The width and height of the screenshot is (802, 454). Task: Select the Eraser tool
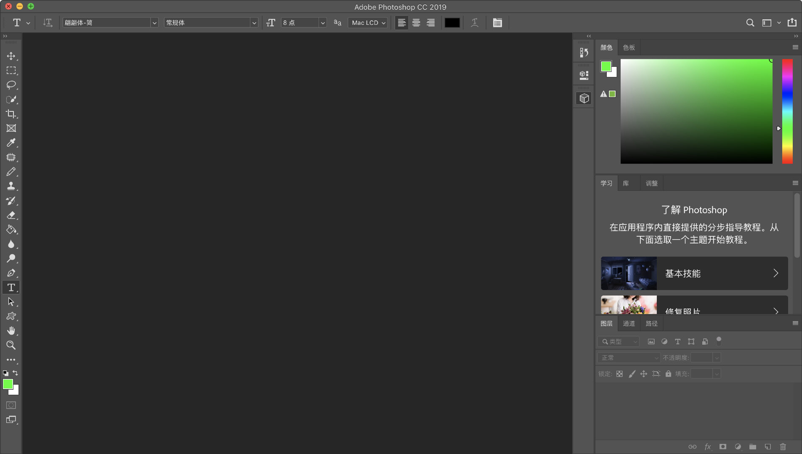11,215
